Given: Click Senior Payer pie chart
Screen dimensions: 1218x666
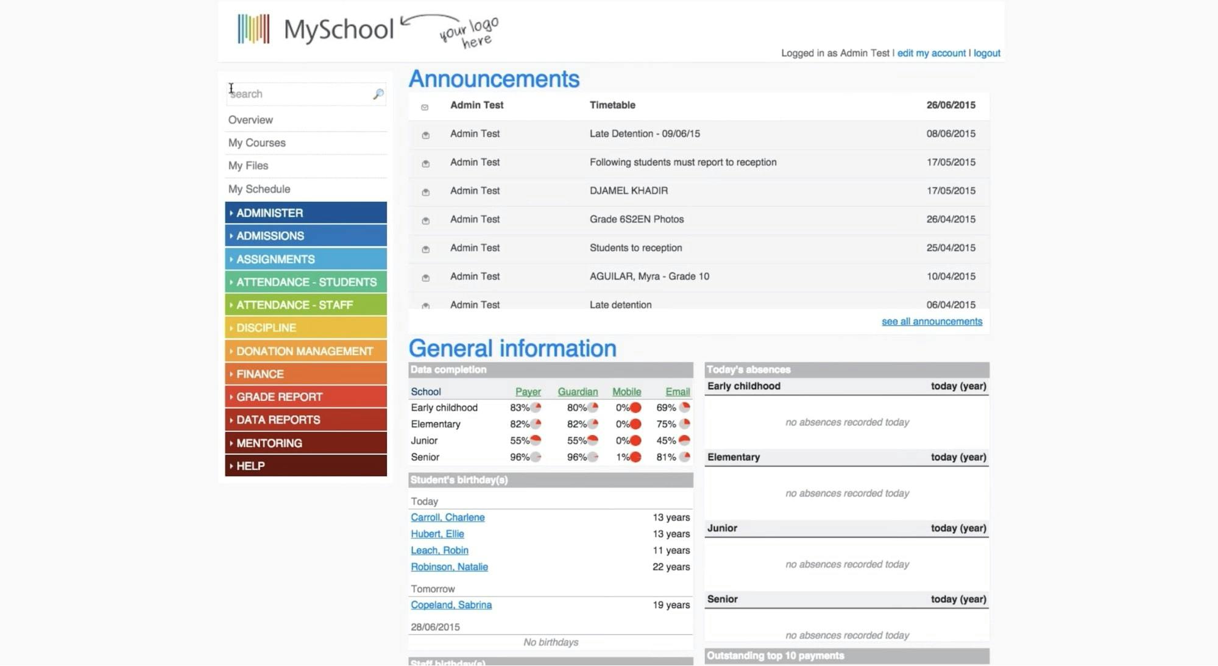Looking at the screenshot, I should (x=536, y=457).
